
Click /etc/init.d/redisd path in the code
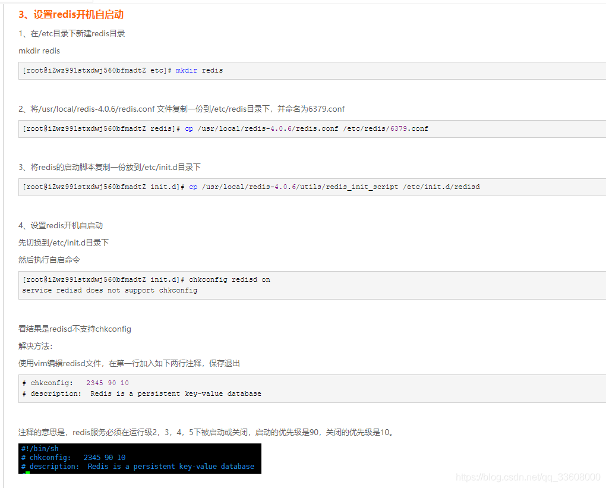point(441,187)
